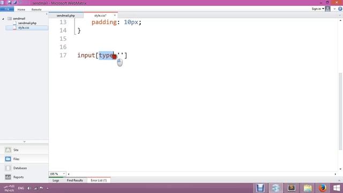Click the volume speaker icon in the tray

(x=28, y=188)
